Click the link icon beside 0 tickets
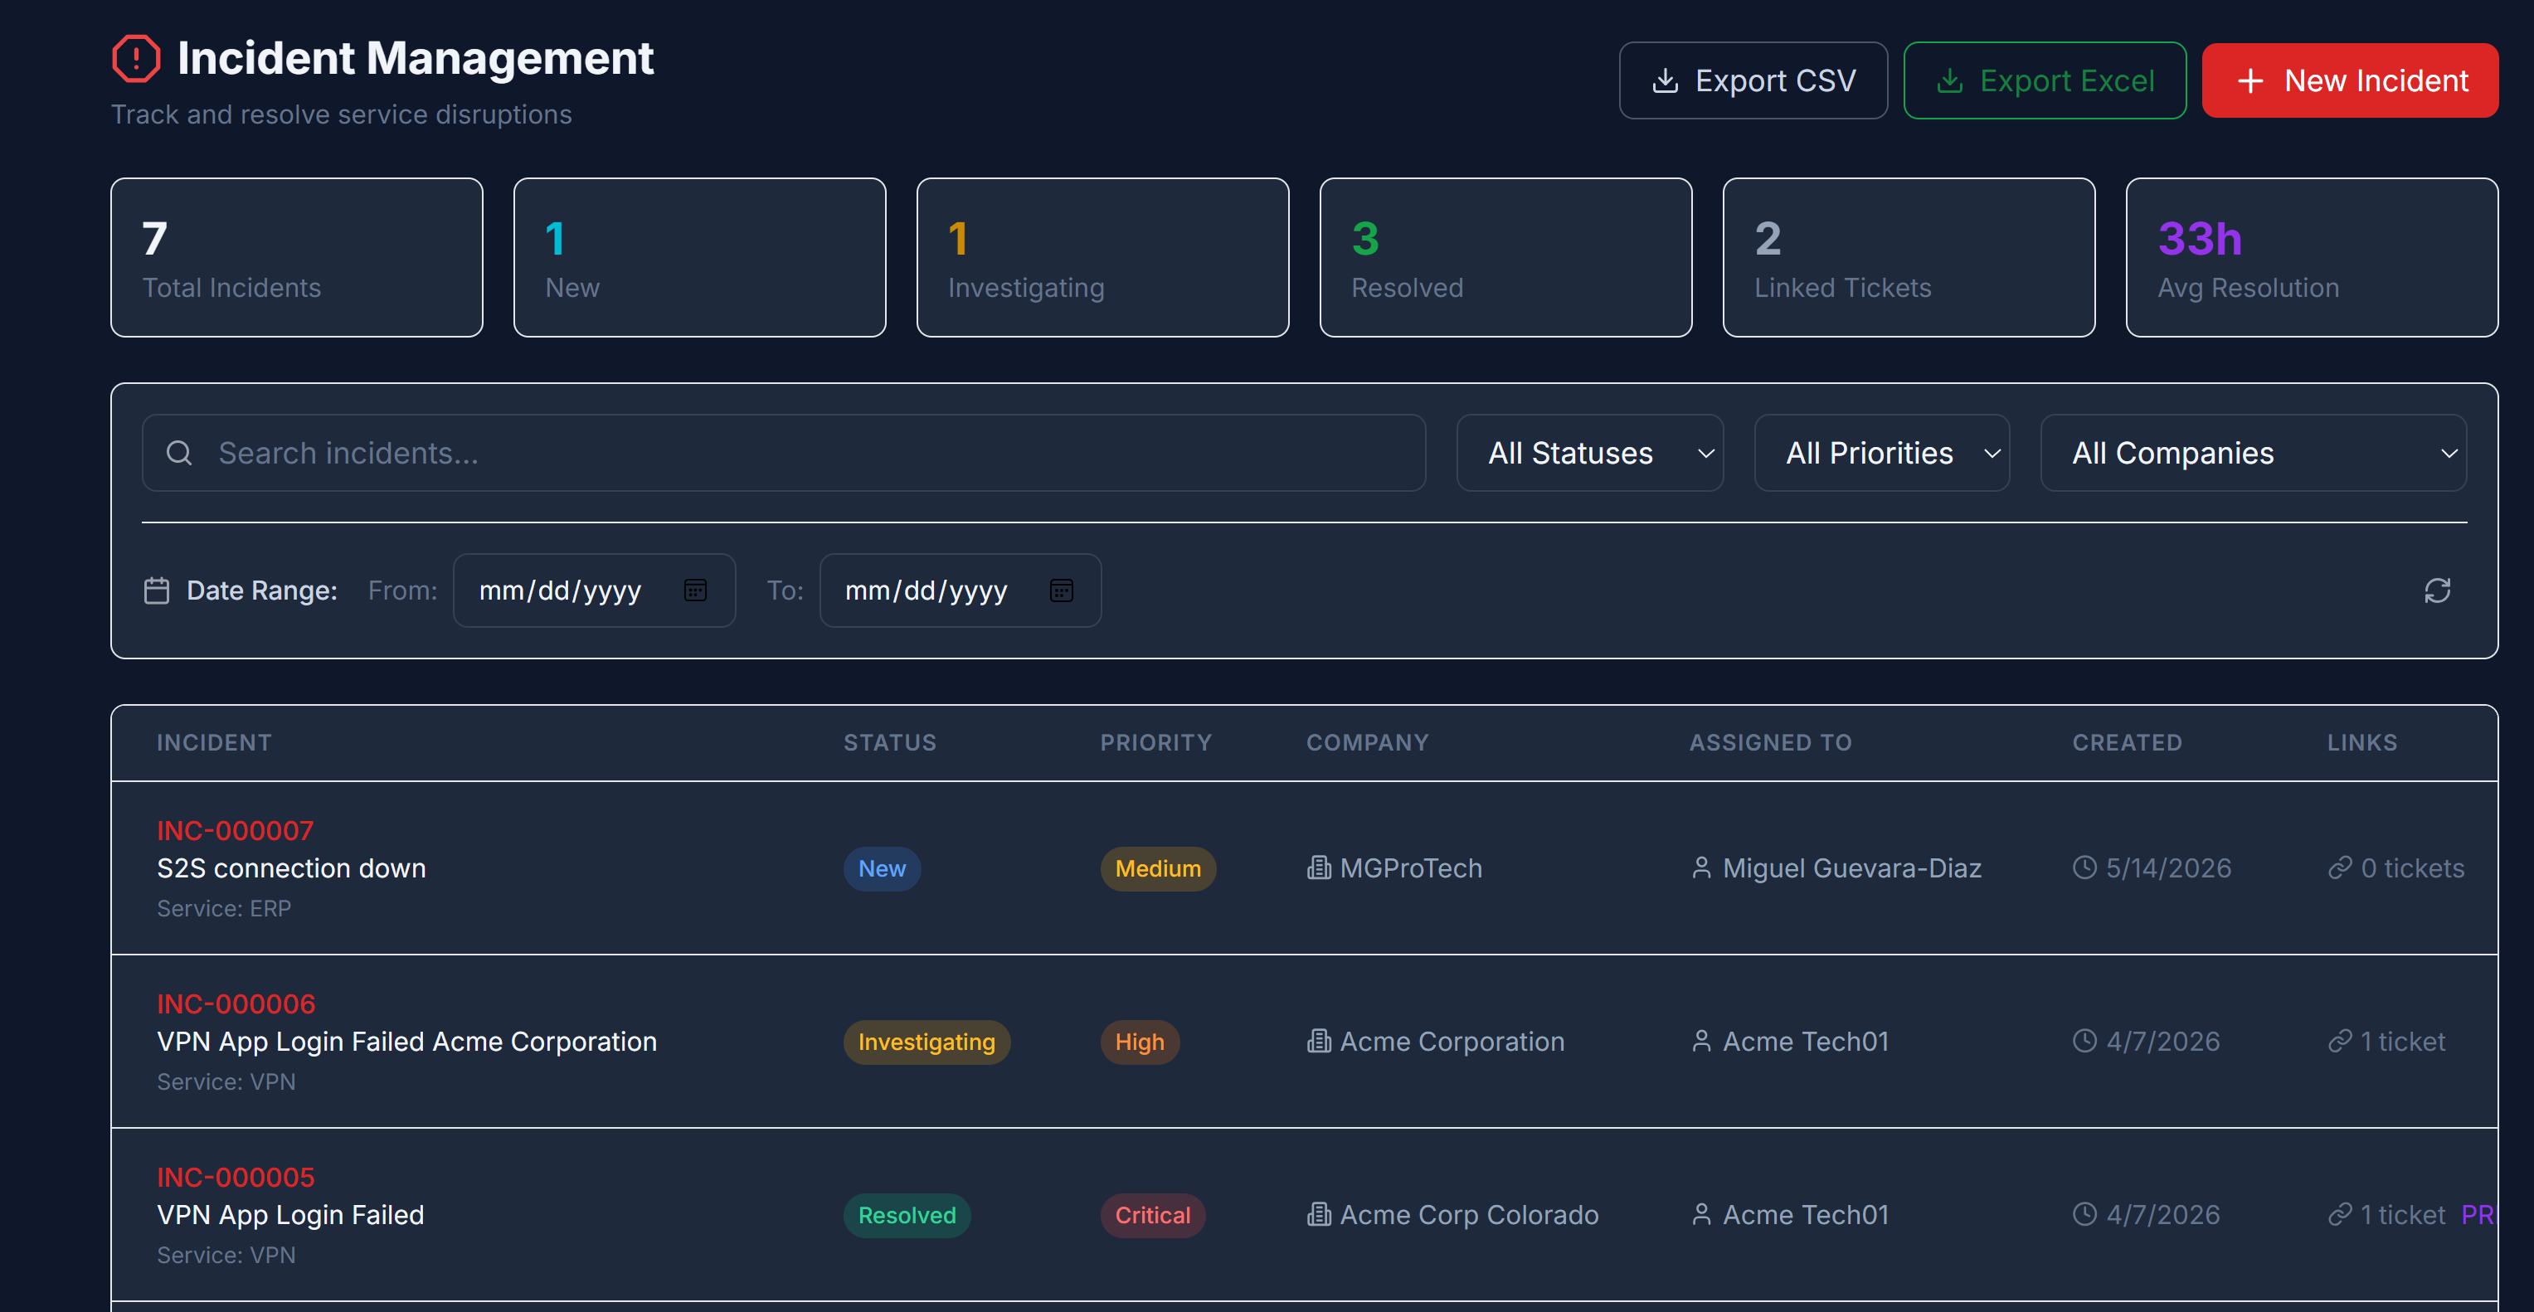The height and width of the screenshot is (1312, 2534). coord(2339,867)
